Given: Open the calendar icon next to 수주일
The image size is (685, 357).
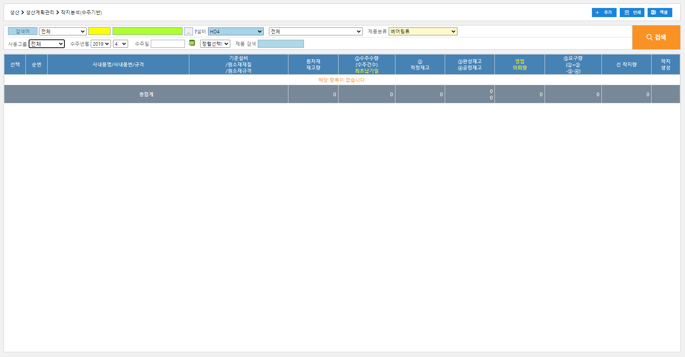Looking at the screenshot, I should click(x=192, y=43).
